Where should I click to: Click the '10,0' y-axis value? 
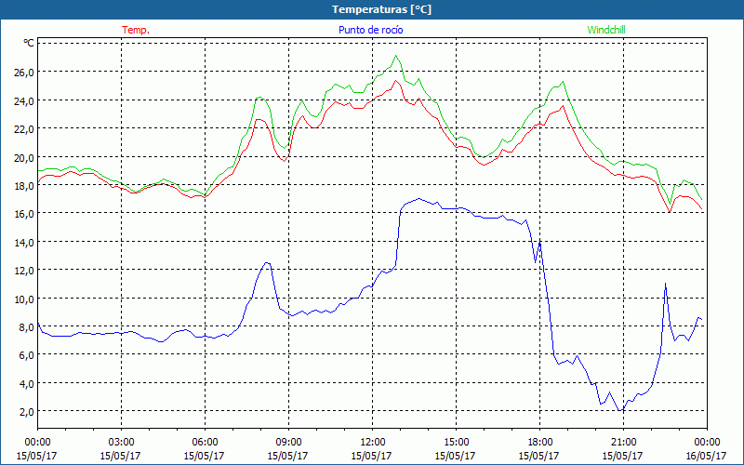point(24,299)
